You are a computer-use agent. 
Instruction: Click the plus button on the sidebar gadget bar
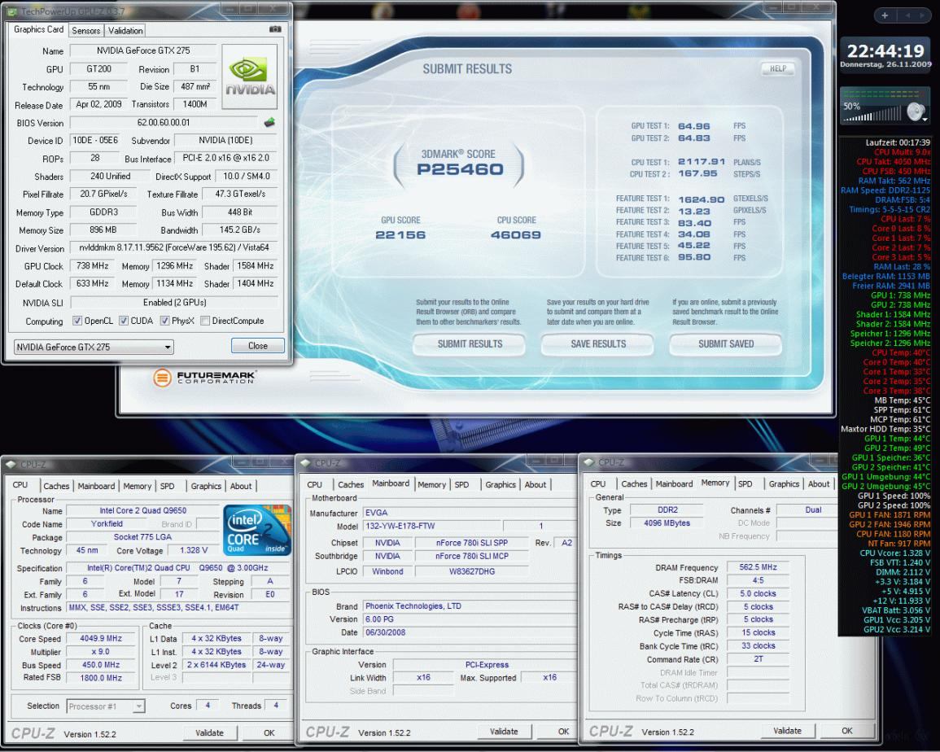(x=885, y=15)
